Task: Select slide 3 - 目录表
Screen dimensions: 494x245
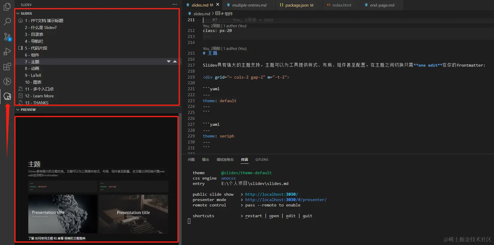Action: (x=34, y=34)
